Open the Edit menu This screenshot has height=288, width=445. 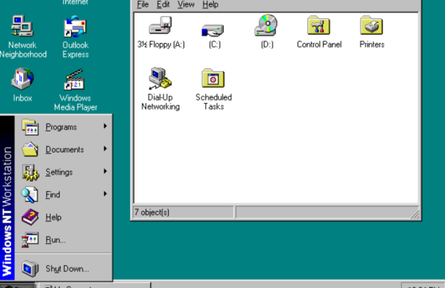click(x=163, y=5)
